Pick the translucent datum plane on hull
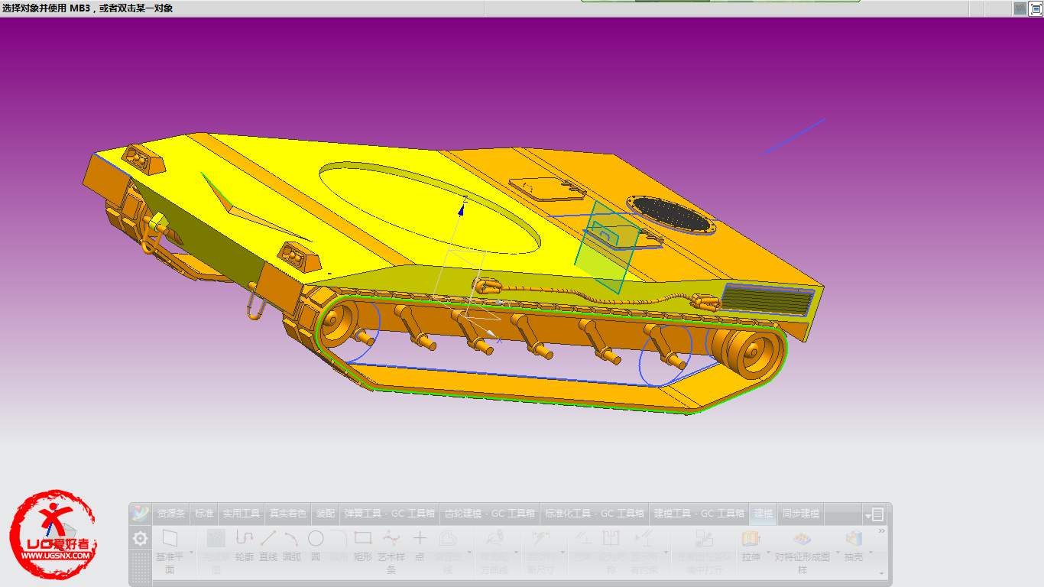 [x=608, y=246]
